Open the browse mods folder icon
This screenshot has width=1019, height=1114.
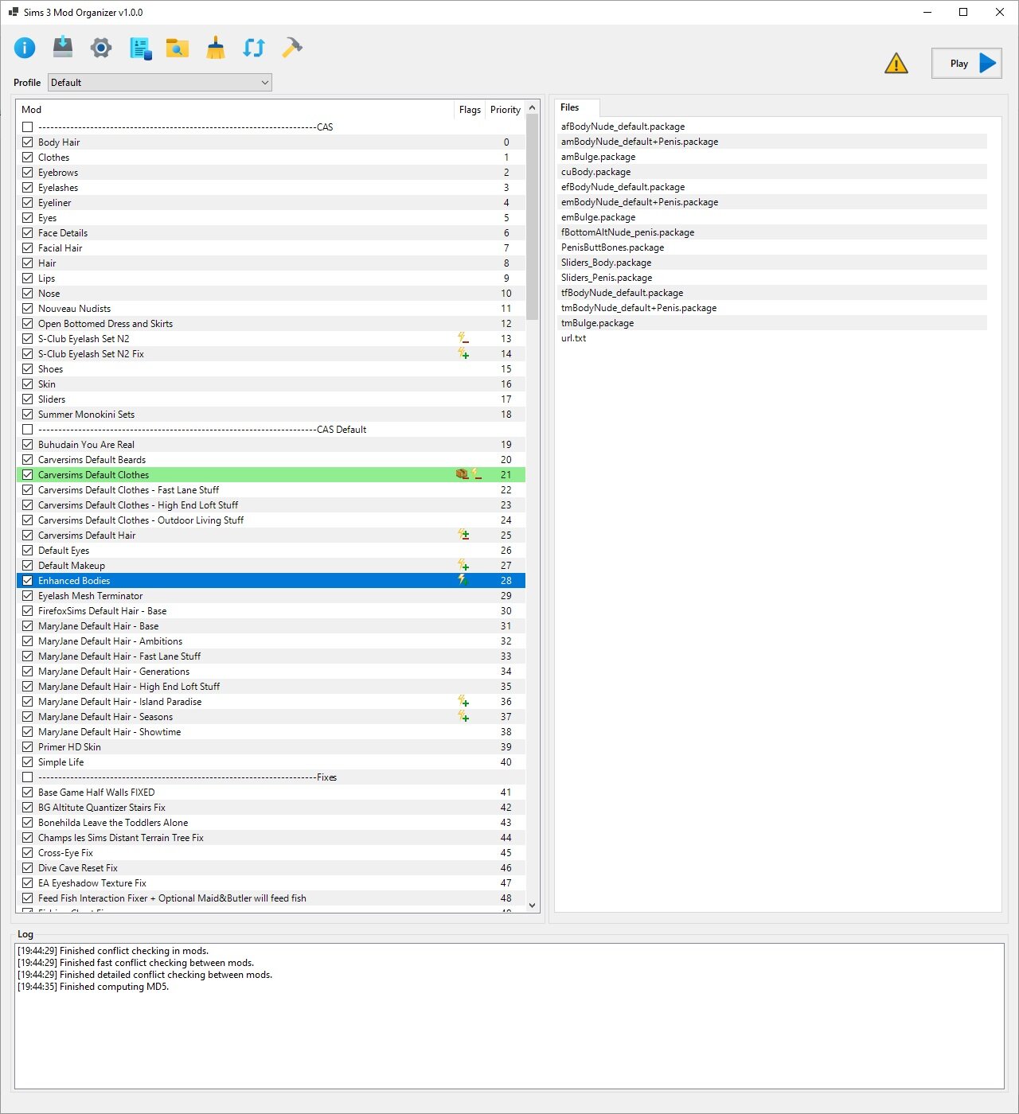(x=177, y=48)
